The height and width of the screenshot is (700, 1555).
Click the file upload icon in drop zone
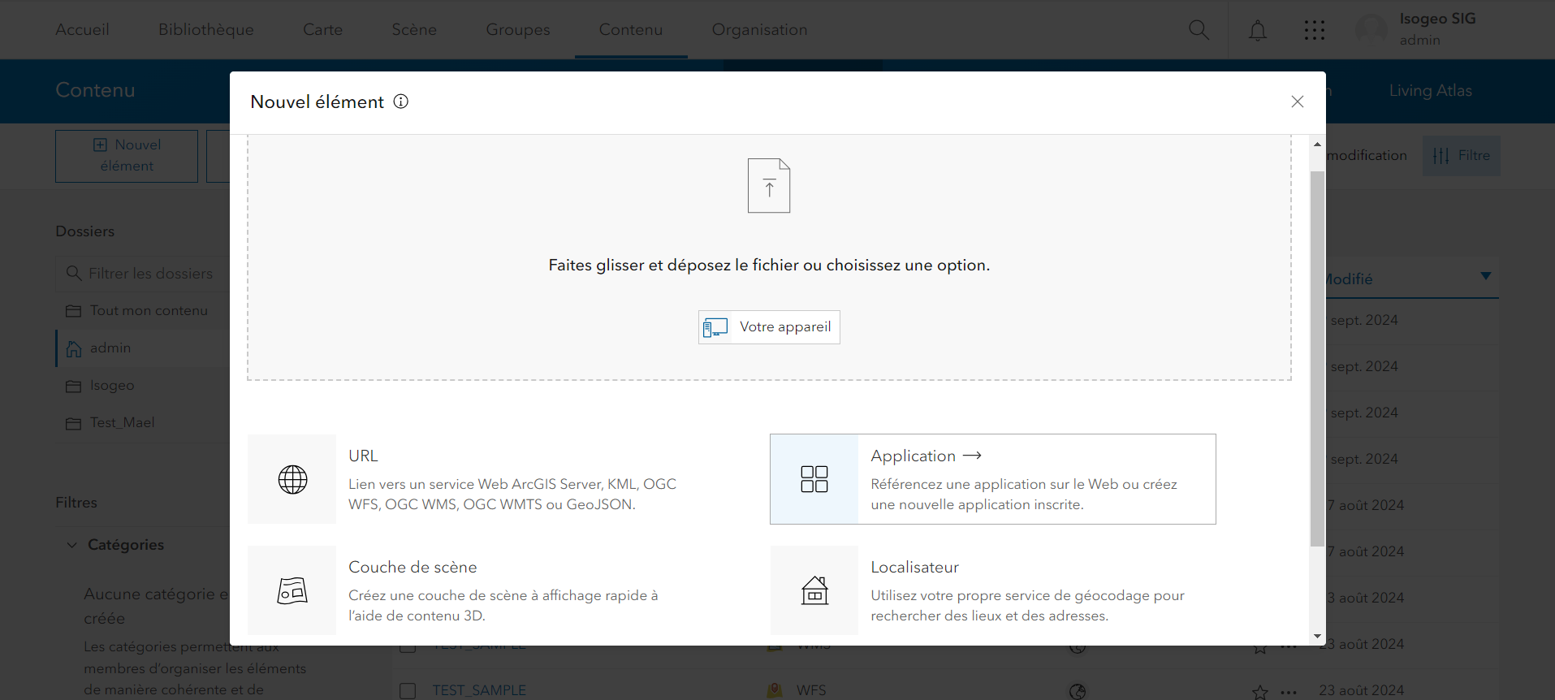(769, 186)
